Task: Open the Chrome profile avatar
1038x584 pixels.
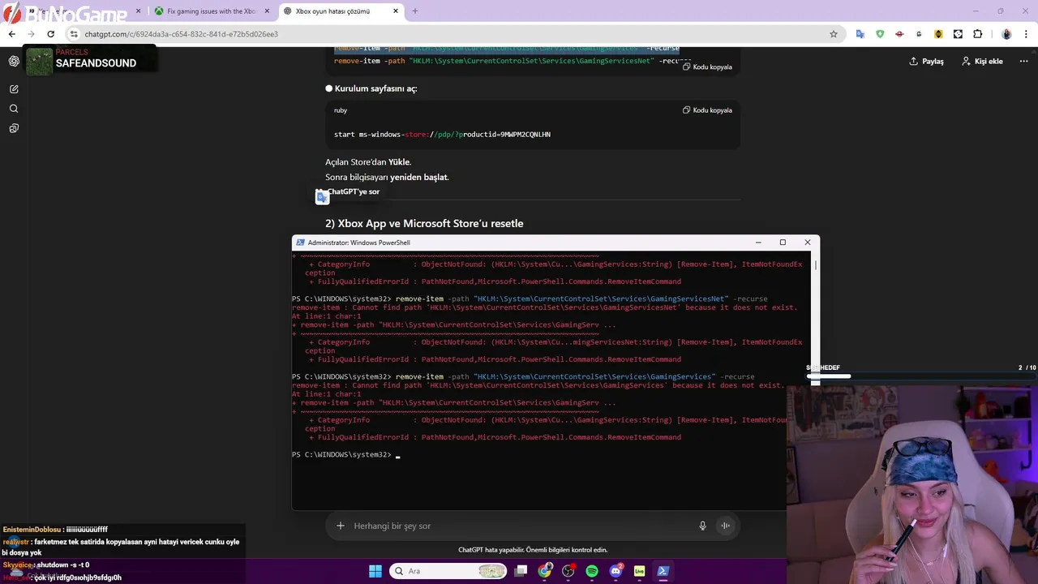Action: tap(1006, 34)
